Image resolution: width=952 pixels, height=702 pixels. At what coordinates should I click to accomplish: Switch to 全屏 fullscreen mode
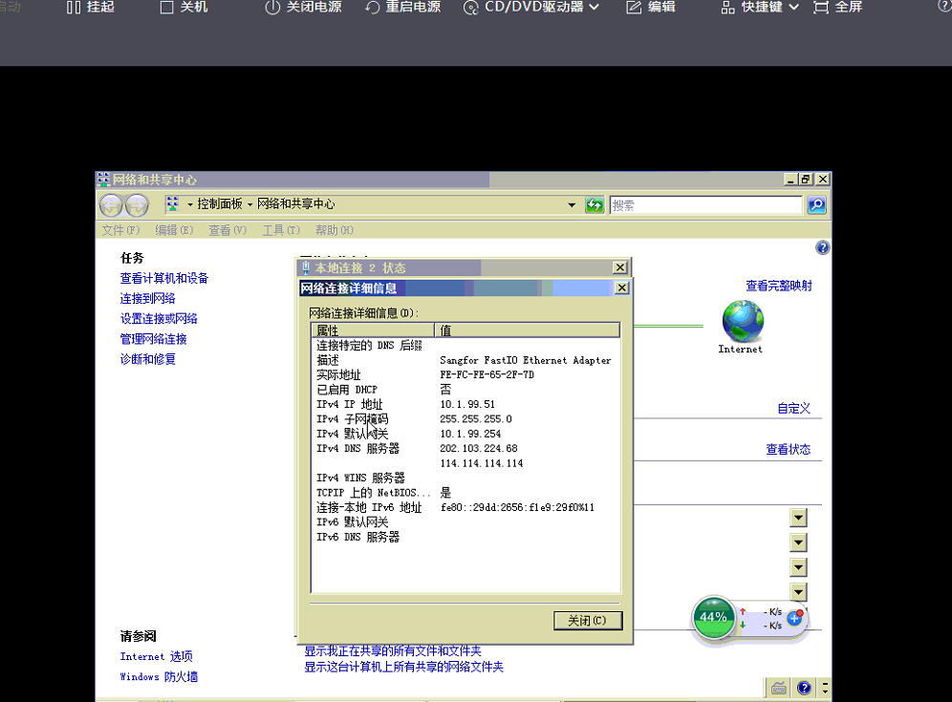point(838,8)
